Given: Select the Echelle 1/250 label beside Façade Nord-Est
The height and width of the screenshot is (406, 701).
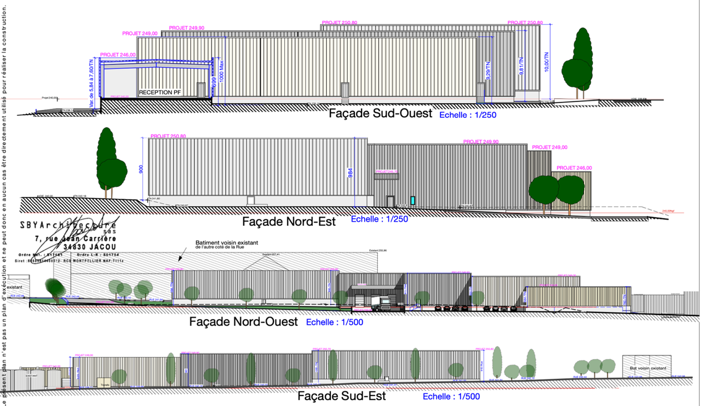Looking at the screenshot, I should pyautogui.click(x=379, y=219).
